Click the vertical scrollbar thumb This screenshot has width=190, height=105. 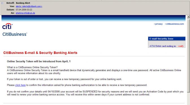click(188, 55)
